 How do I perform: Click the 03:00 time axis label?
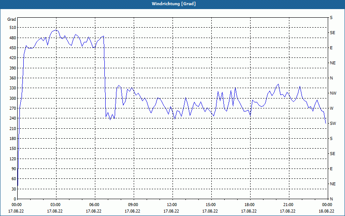pyautogui.click(x=55, y=205)
